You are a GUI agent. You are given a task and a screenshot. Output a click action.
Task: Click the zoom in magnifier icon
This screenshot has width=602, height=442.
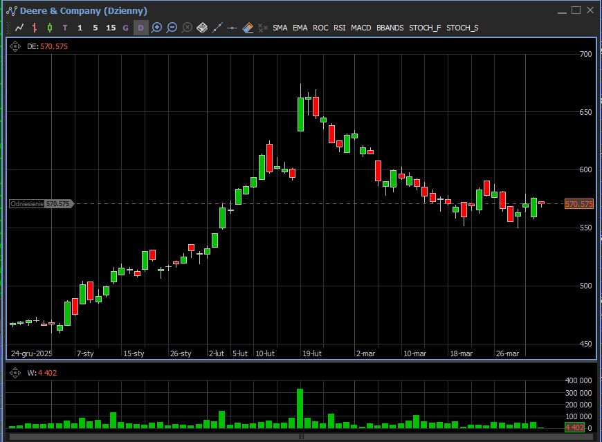(x=156, y=28)
